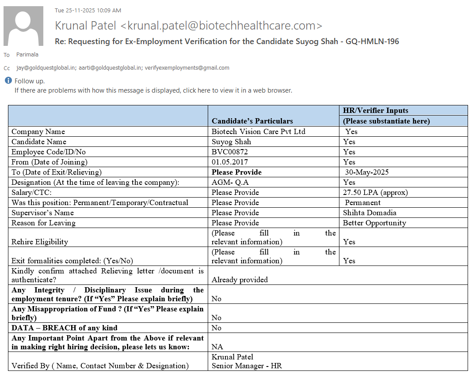The width and height of the screenshot is (476, 374).
Task: Click exit date 30-May-2025
Action: coord(367,172)
